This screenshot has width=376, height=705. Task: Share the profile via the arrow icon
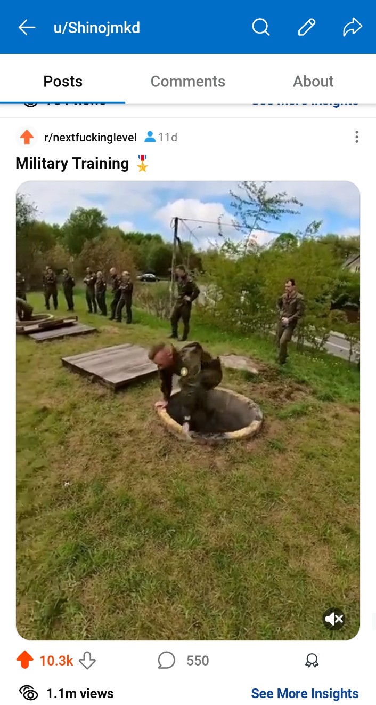(x=353, y=27)
